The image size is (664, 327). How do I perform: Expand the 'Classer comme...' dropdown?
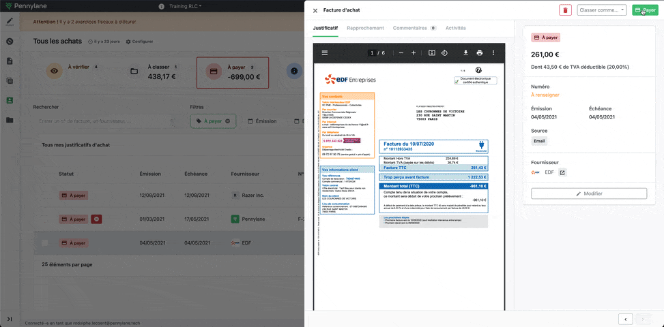tap(601, 10)
